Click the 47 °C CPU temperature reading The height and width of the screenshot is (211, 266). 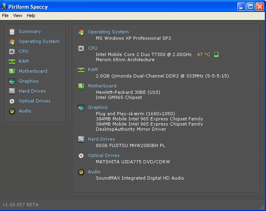[203, 54]
